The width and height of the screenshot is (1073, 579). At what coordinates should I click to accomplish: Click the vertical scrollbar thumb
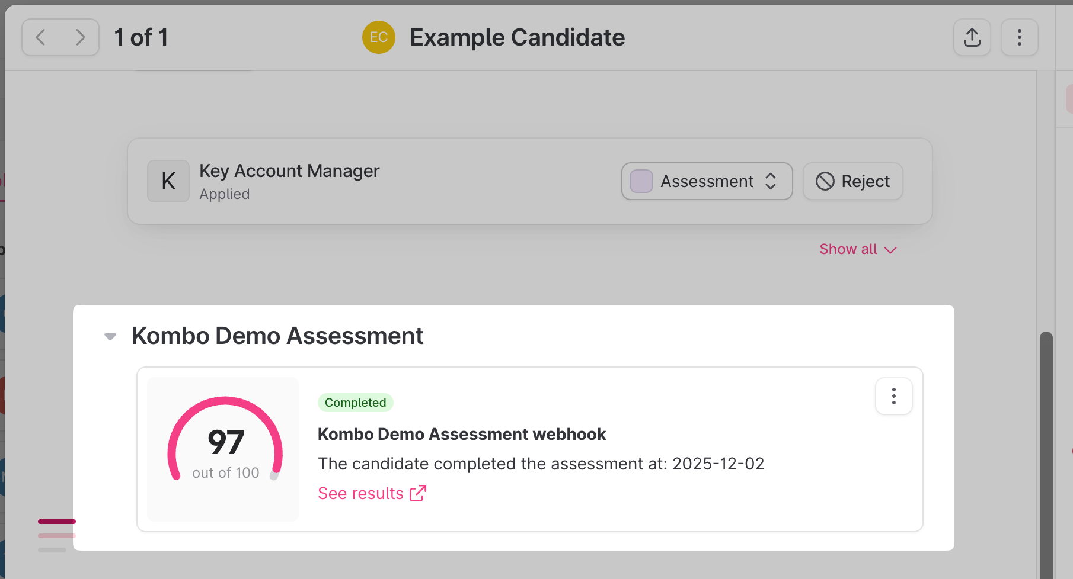coord(1046,450)
